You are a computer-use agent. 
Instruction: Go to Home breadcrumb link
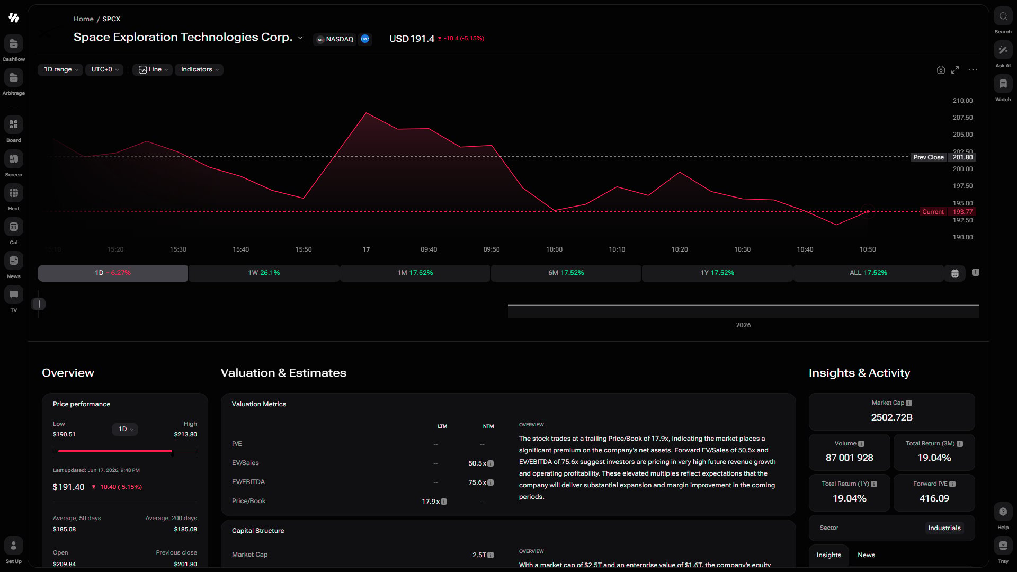tap(84, 19)
